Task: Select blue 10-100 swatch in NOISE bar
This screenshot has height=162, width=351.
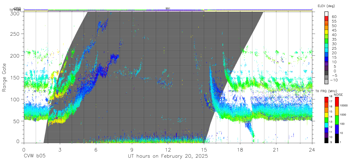Action: click(337, 129)
